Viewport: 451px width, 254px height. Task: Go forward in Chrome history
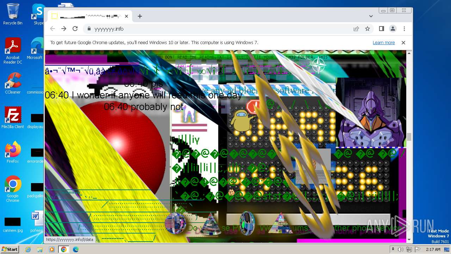64,29
